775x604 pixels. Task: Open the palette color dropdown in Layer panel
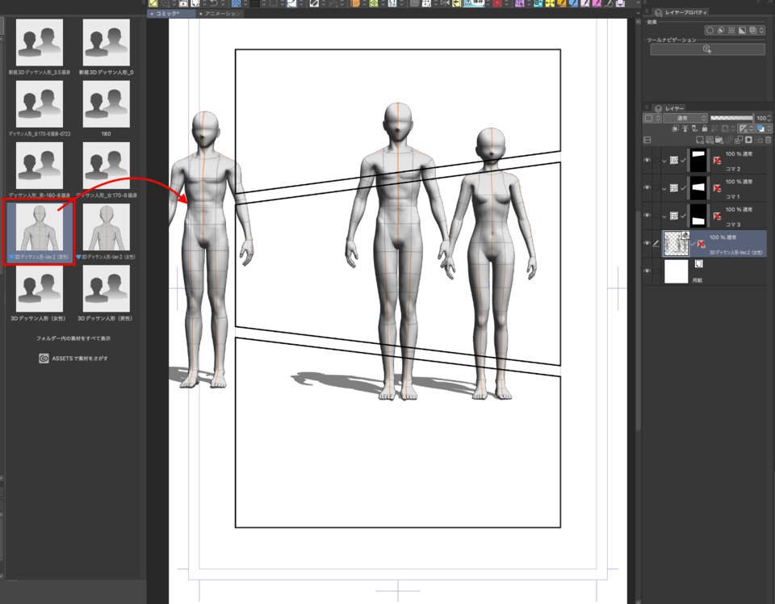click(x=652, y=118)
